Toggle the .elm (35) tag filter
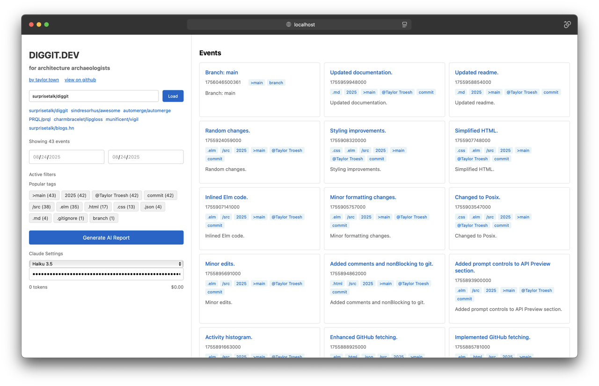The image size is (599, 386). tap(69, 207)
